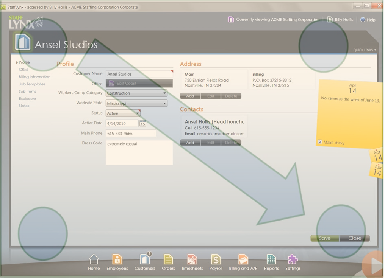Click the StaffLynx logo
Image resolution: width=385 pixels, height=278 pixels.
click(x=26, y=22)
